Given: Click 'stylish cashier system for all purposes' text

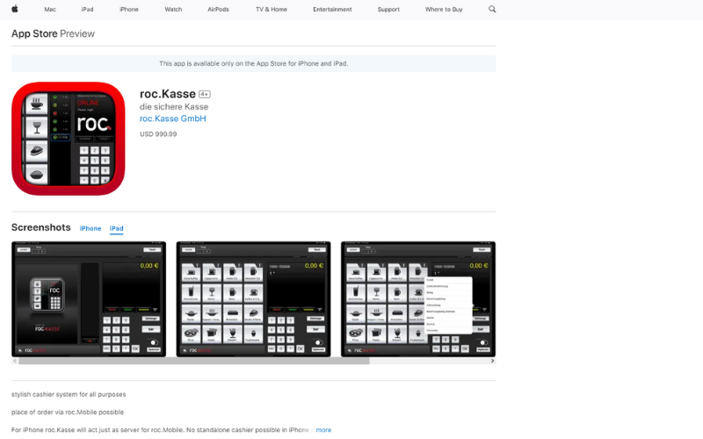Looking at the screenshot, I should (69, 394).
